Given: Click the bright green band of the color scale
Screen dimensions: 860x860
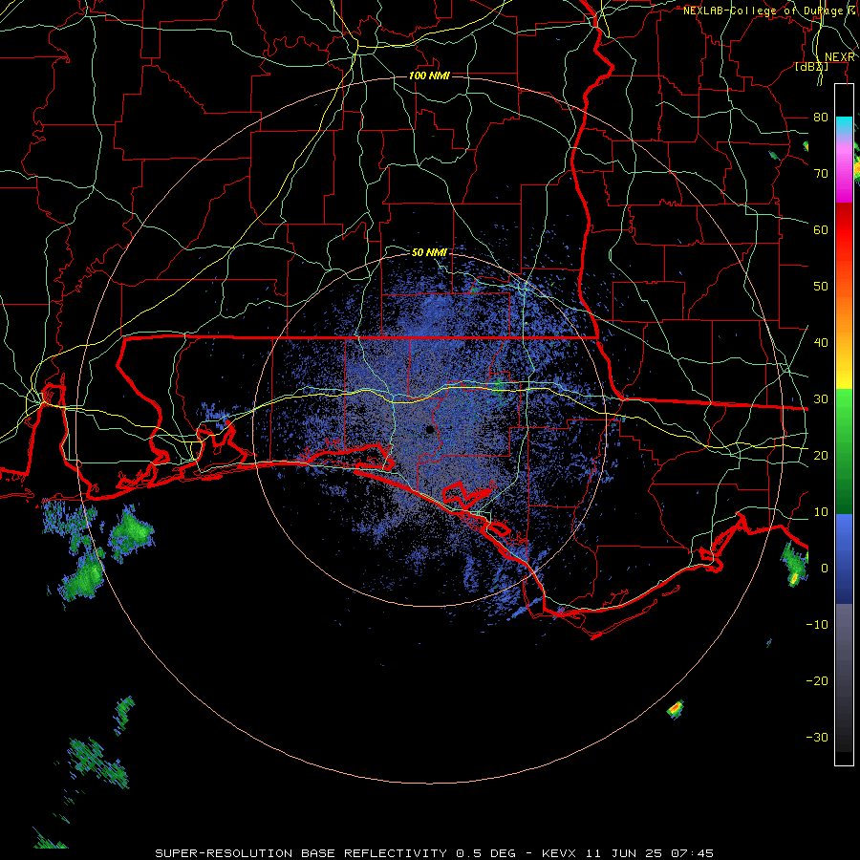Looking at the screenshot, I should [x=844, y=417].
